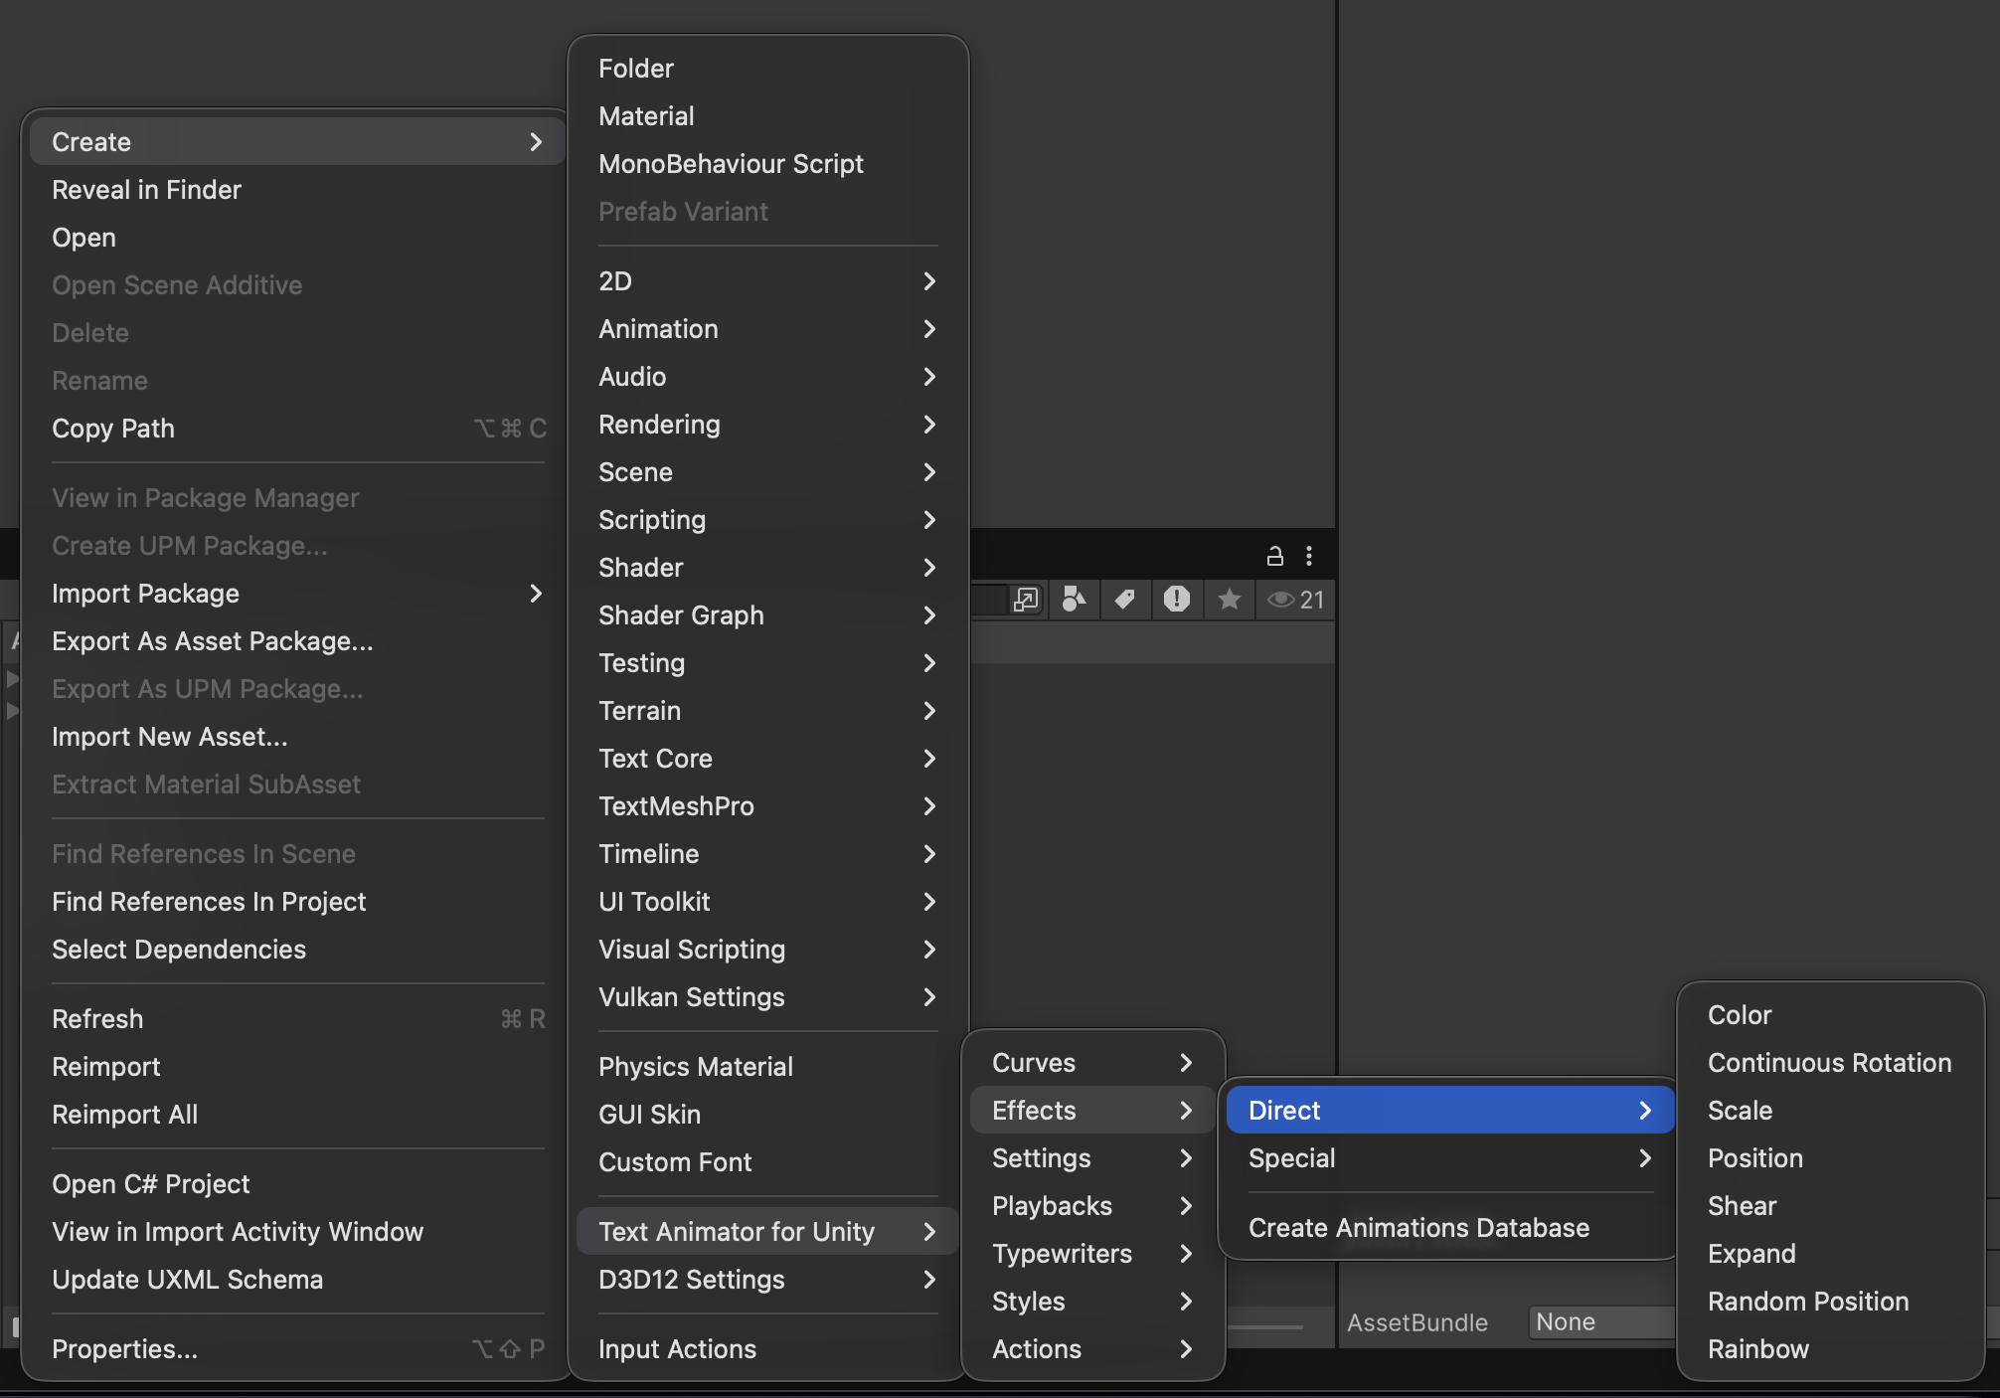Click the Search by Import Log Type icon
Viewport: 2000px width, 1398px height.
pyautogui.click(x=1177, y=599)
